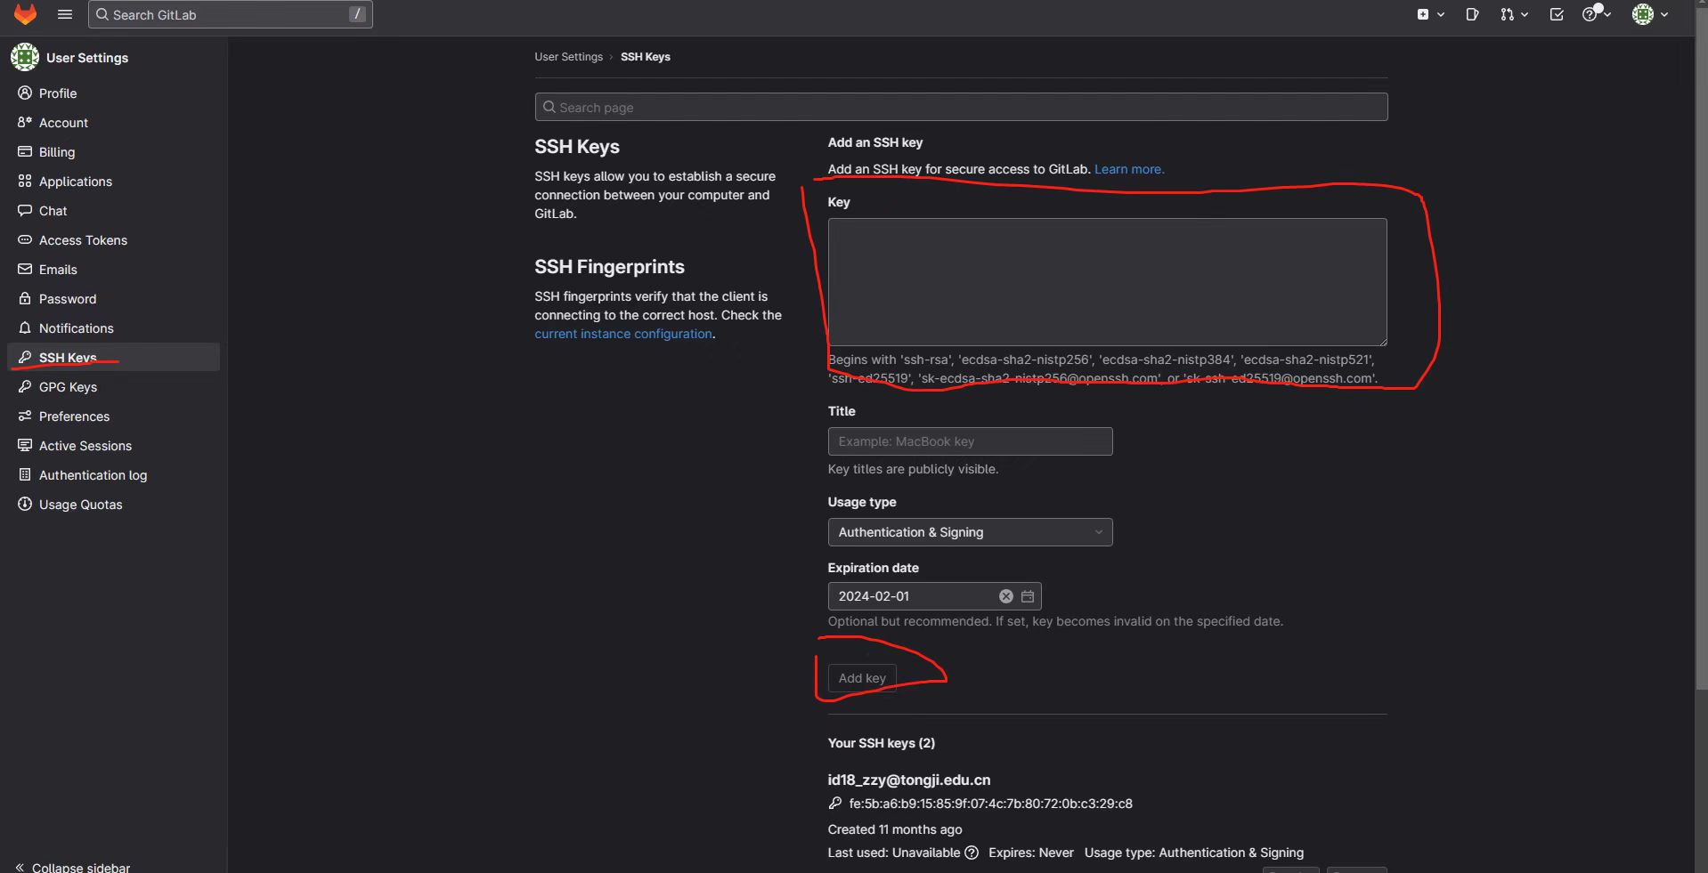Focus the Search page field
The image size is (1708, 873).
(x=961, y=107)
